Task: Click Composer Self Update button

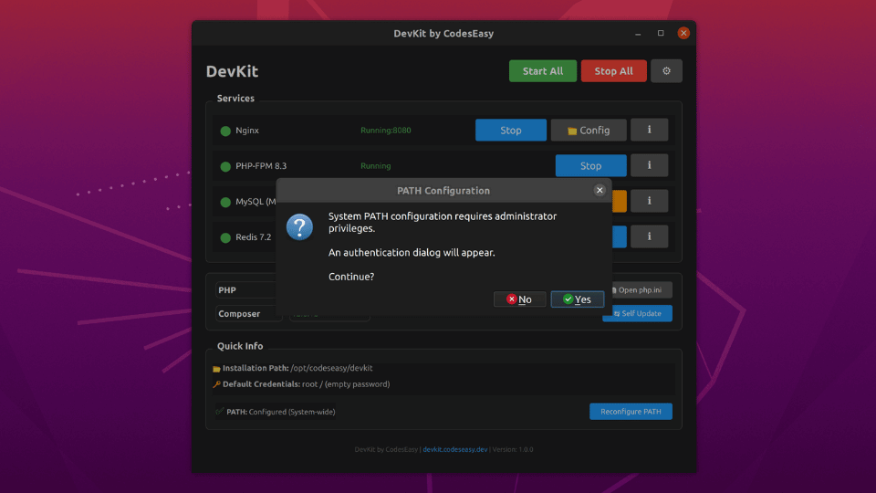Action: coord(638,313)
